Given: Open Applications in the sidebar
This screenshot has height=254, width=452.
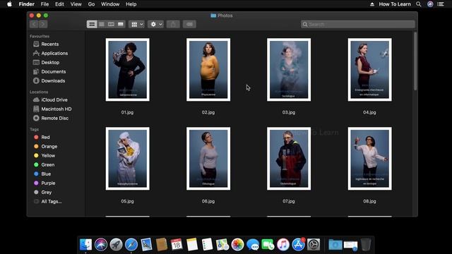Looking at the screenshot, I should click(x=49, y=54).
